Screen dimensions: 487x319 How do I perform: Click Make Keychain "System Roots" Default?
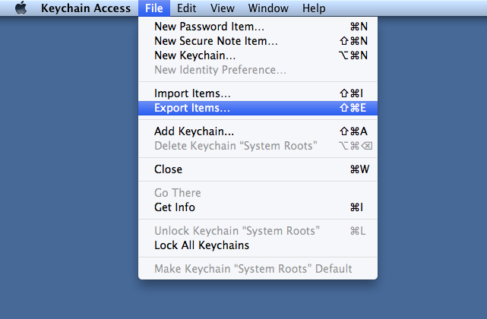coord(253,269)
